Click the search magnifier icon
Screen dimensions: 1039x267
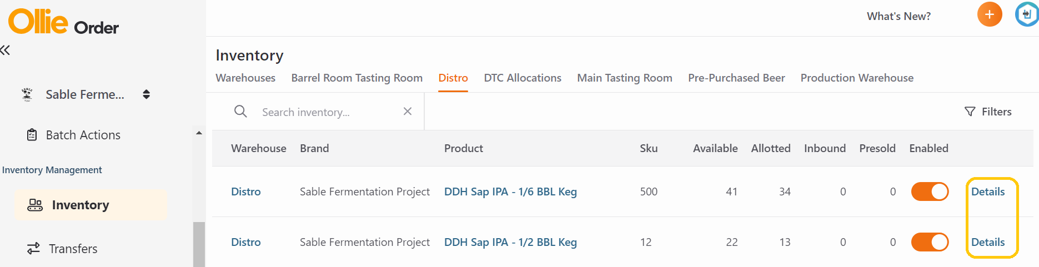click(x=240, y=112)
